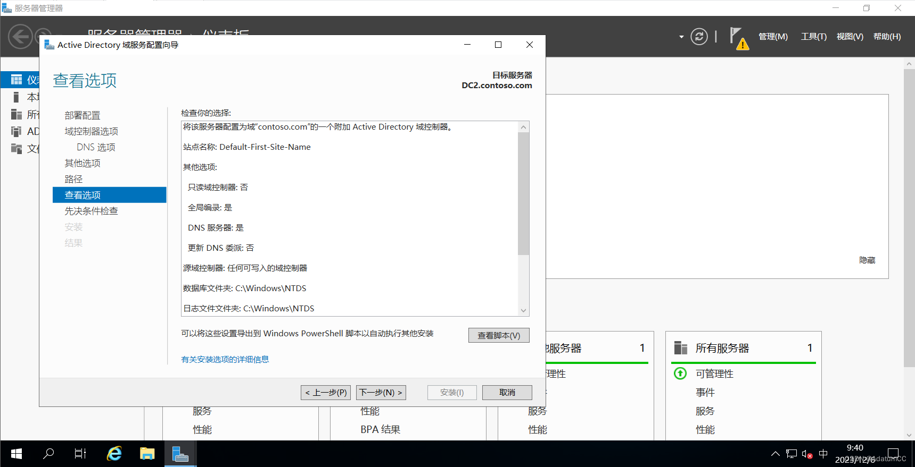Click scroll up arrow in review options box
This screenshot has width=915, height=467.
point(523,127)
